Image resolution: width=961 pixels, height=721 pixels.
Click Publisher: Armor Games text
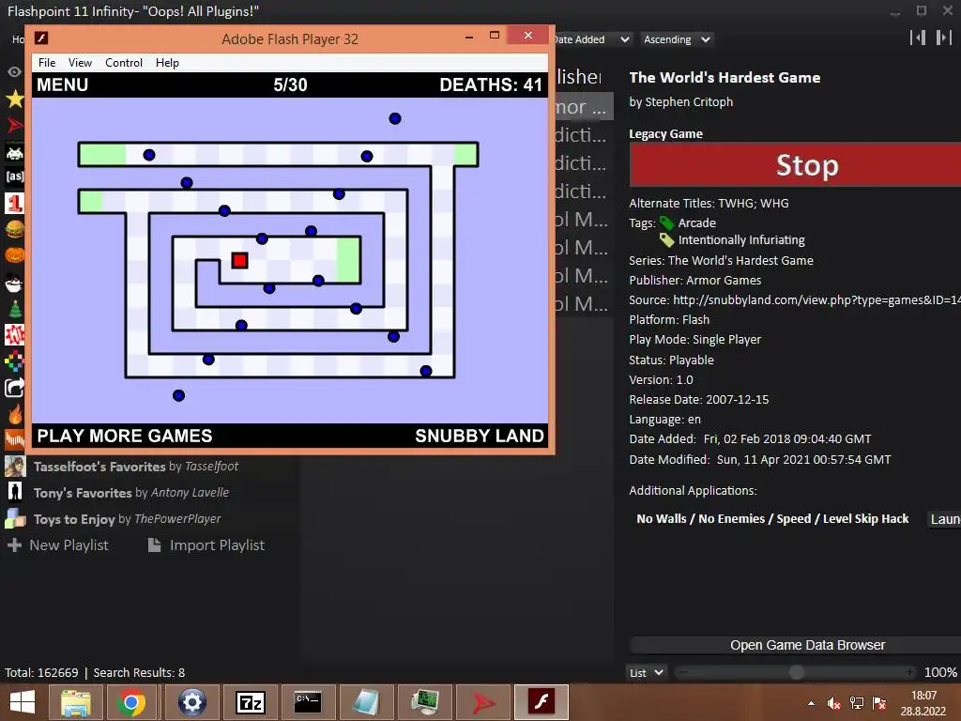695,280
